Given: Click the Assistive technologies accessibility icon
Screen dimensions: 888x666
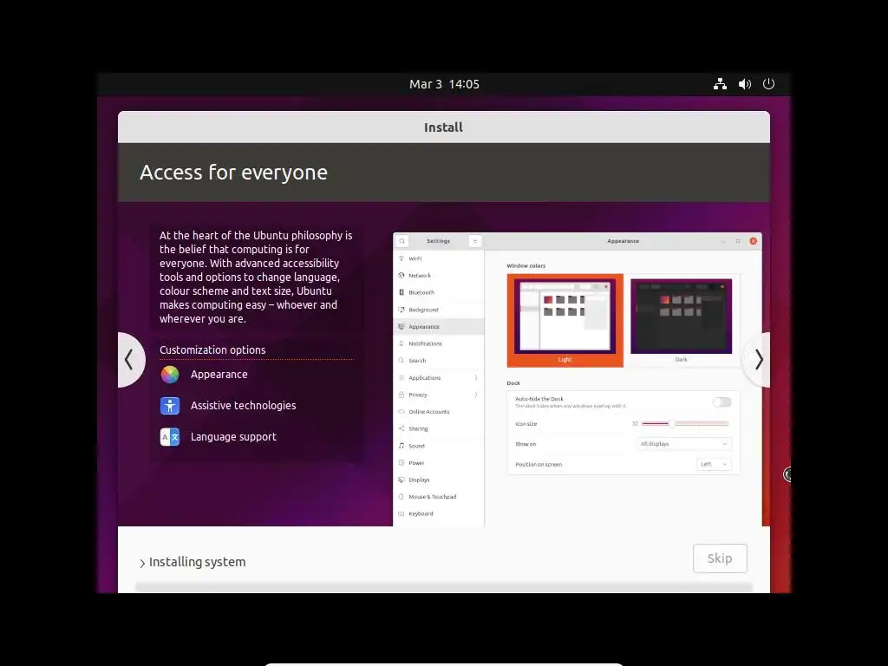Looking at the screenshot, I should pyautogui.click(x=170, y=406).
